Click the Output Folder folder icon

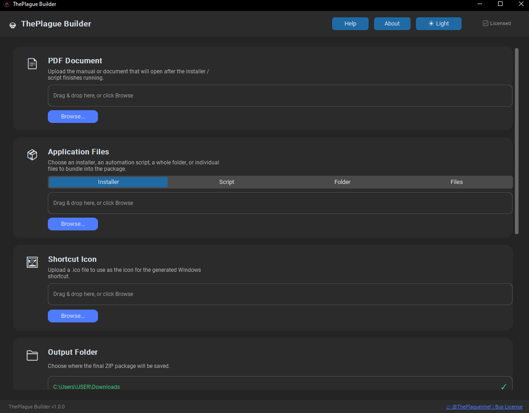[x=32, y=355]
